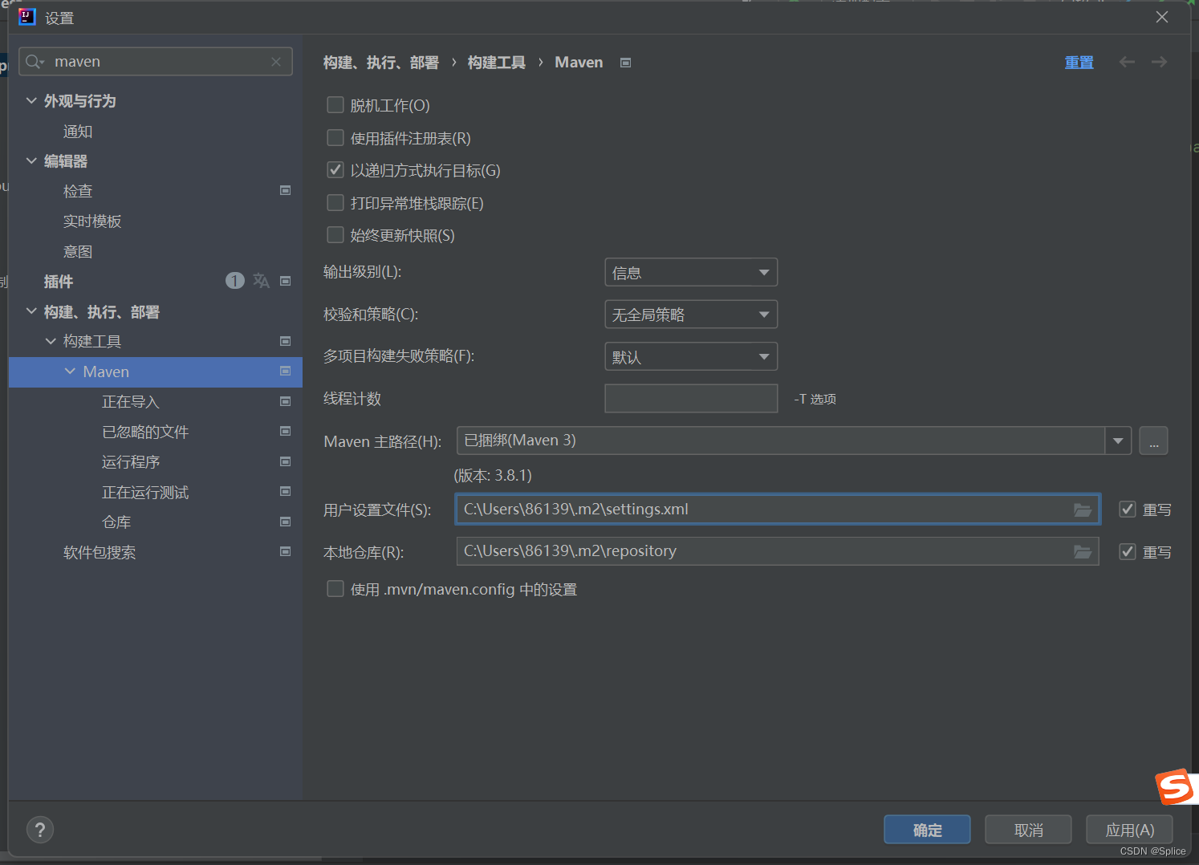Click project-level icon beside 构建工具
Image resolution: width=1199 pixels, height=865 pixels.
(x=285, y=341)
